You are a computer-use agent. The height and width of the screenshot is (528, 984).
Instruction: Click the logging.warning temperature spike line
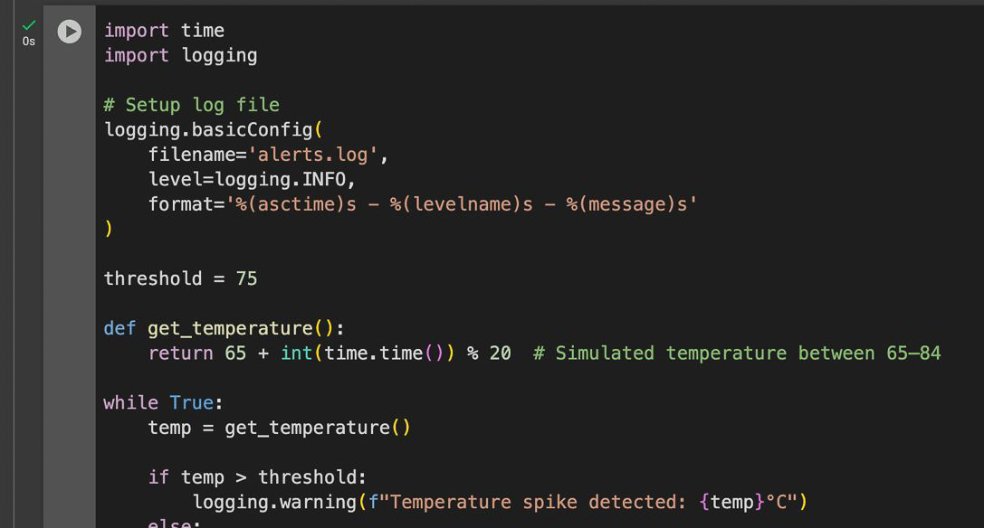point(500,503)
